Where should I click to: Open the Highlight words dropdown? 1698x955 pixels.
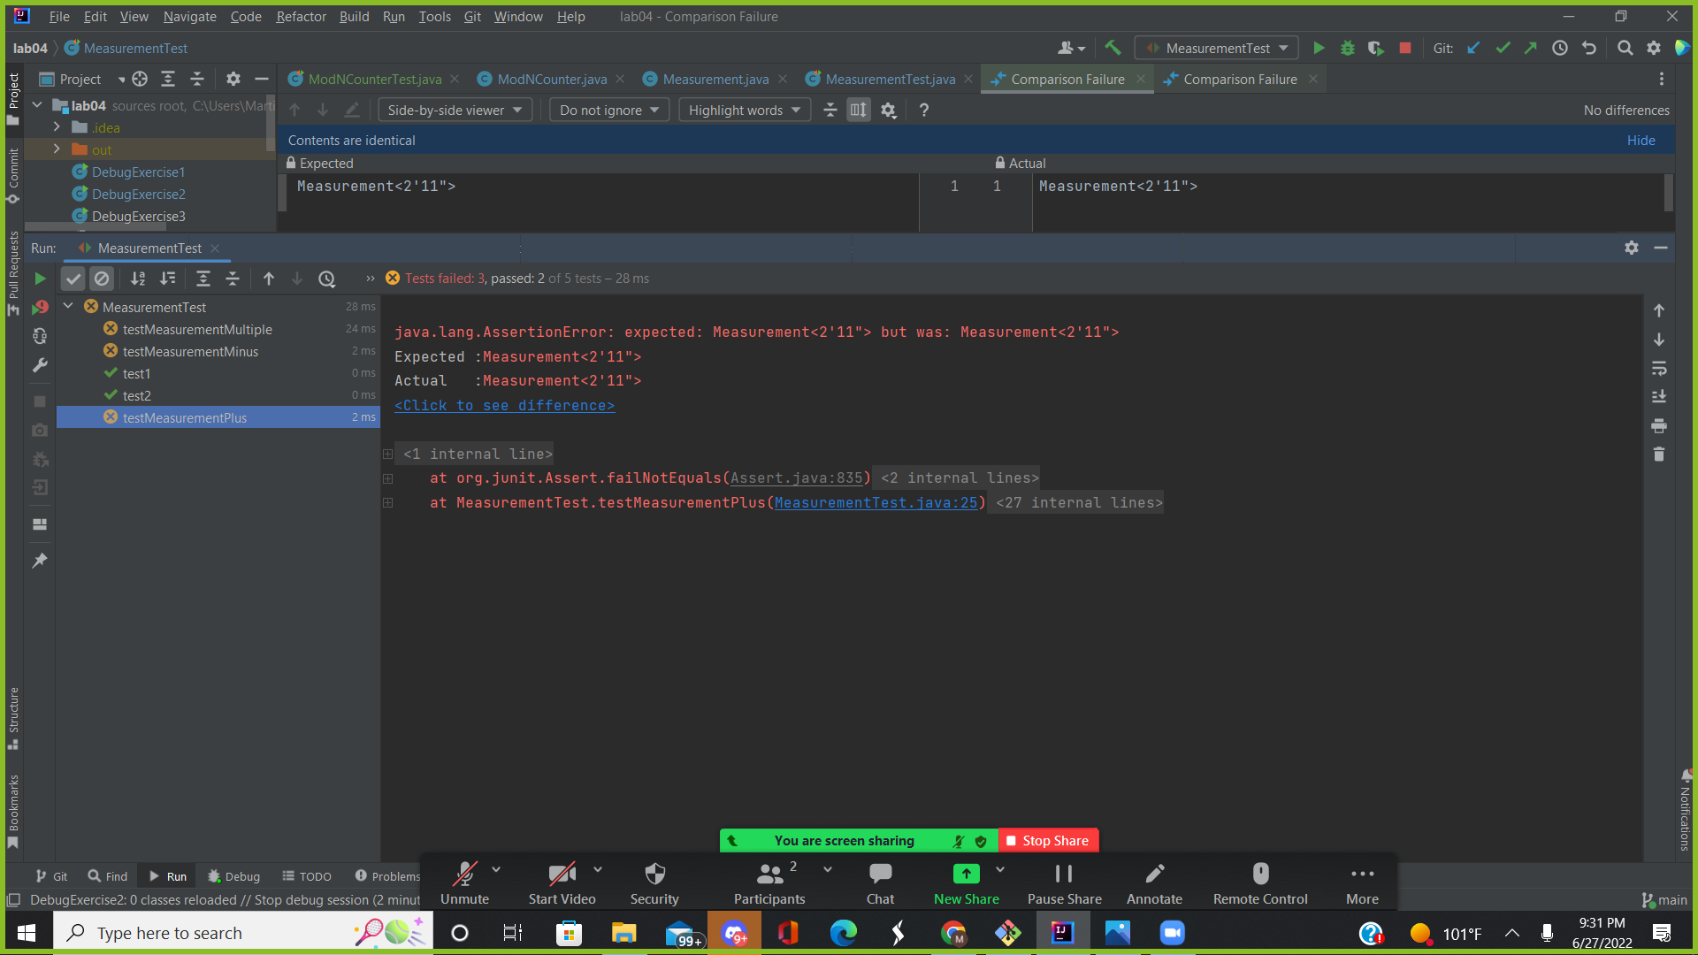[x=744, y=110]
